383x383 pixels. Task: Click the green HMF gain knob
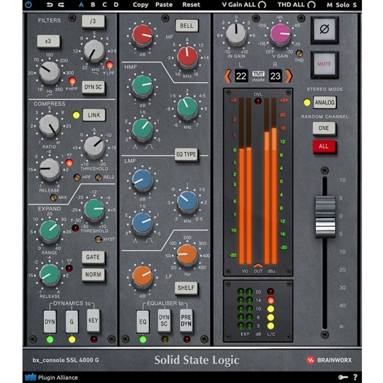142,86
